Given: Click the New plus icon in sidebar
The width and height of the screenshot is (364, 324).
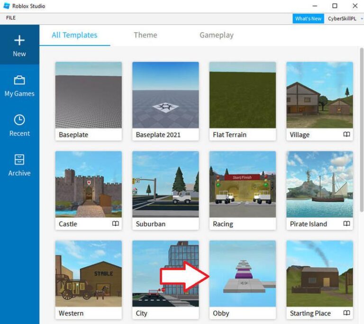Looking at the screenshot, I should [19, 40].
